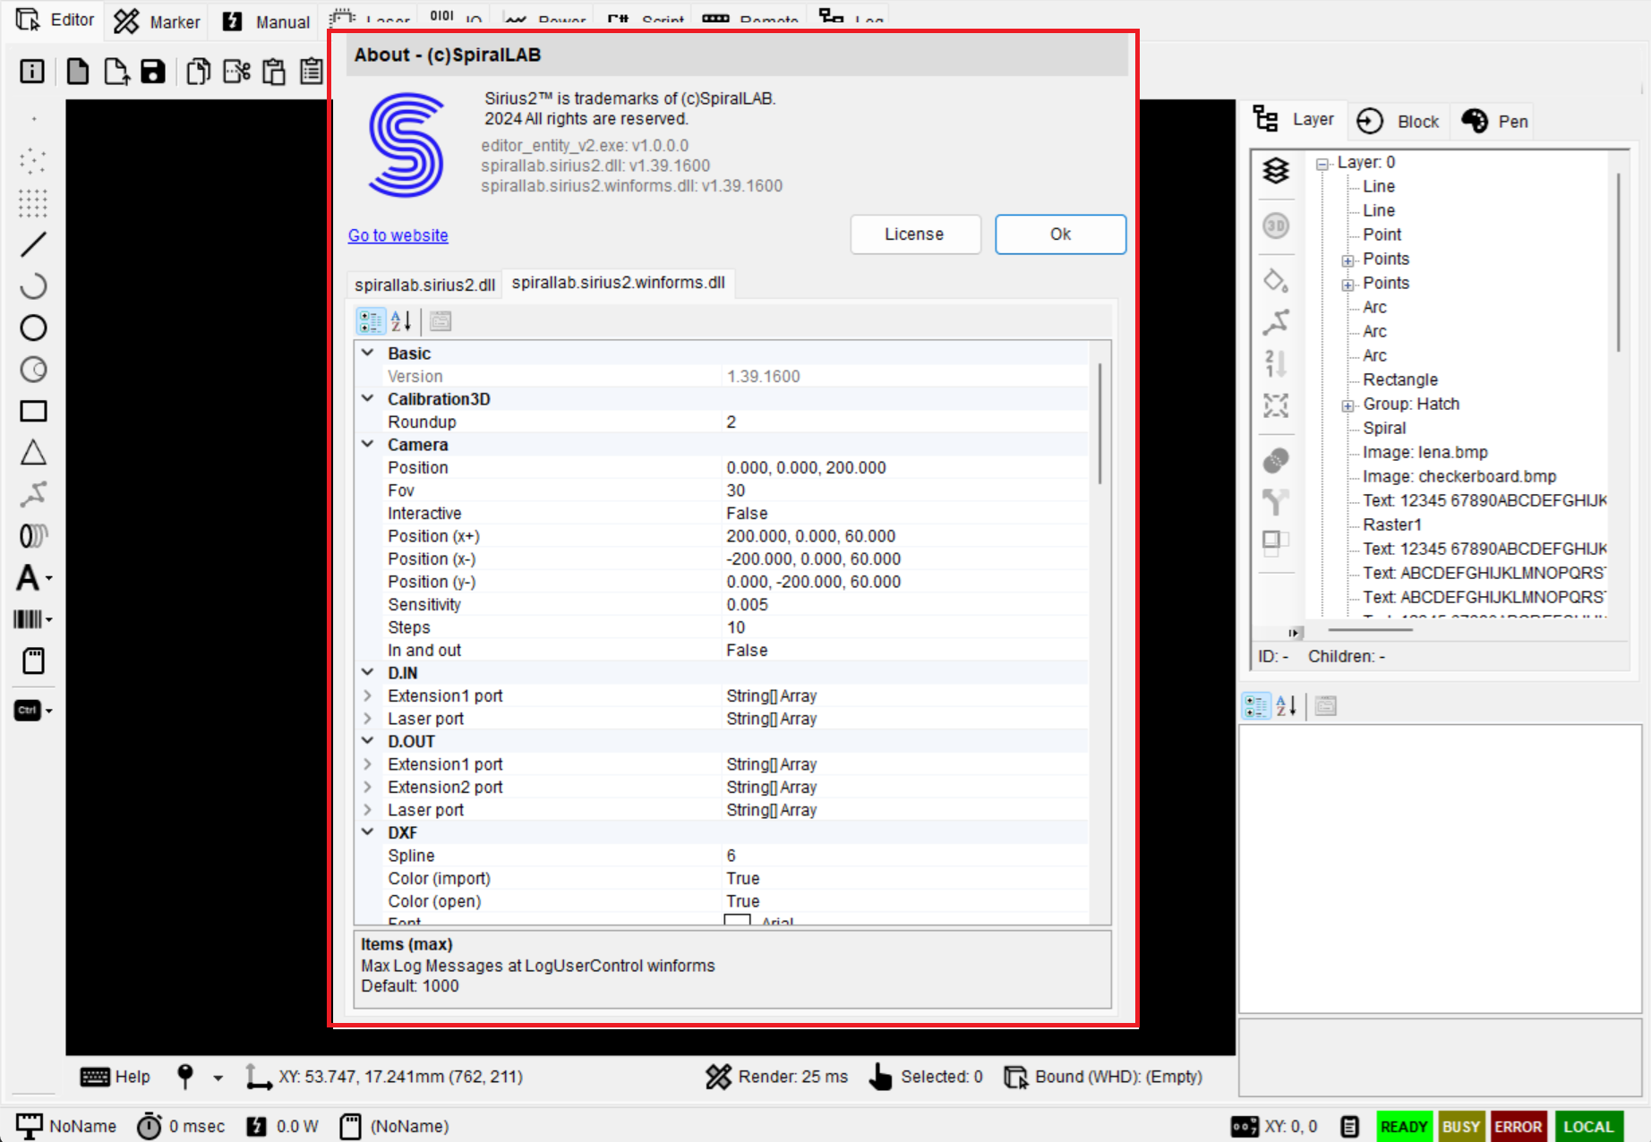Click the Help keyboard icon
This screenshot has height=1142, width=1651.
[95, 1077]
